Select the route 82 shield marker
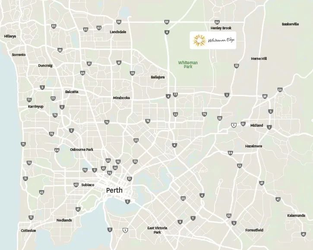313x250 pixels. click(60, 50)
